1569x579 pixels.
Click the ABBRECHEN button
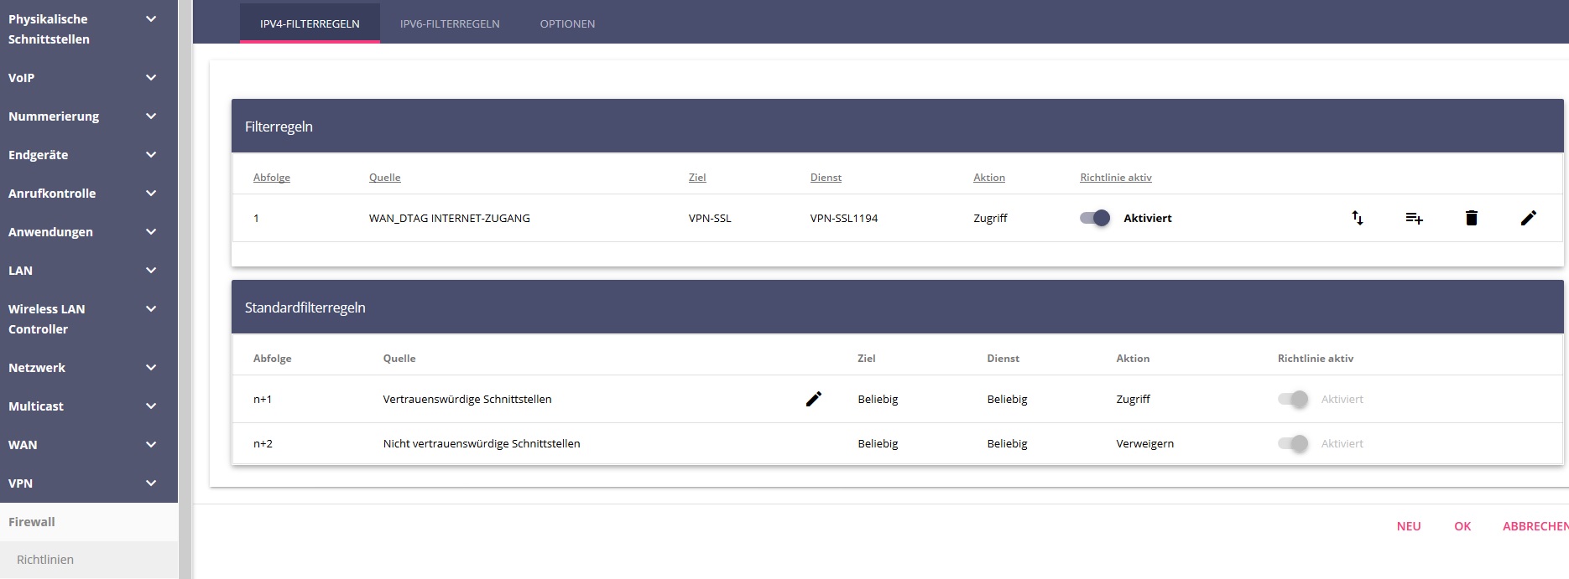tap(1535, 526)
